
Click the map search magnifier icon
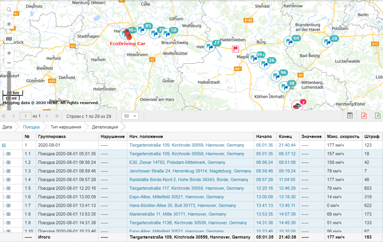9,10
